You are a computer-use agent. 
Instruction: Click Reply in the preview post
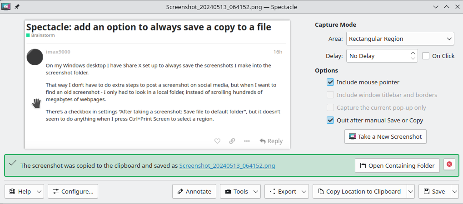[x=271, y=141]
